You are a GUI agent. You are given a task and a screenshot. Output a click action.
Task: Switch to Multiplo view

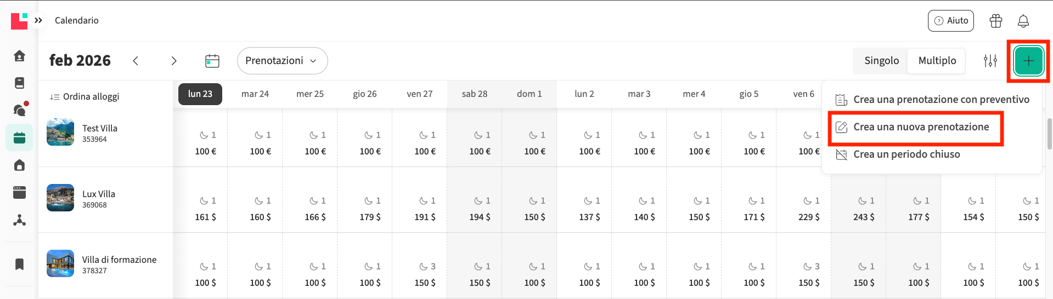click(x=937, y=61)
